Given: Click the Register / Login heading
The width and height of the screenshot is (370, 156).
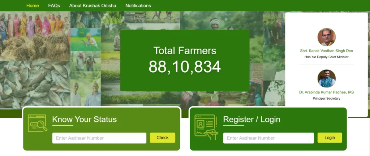Looking at the screenshot, I should pyautogui.click(x=252, y=120).
